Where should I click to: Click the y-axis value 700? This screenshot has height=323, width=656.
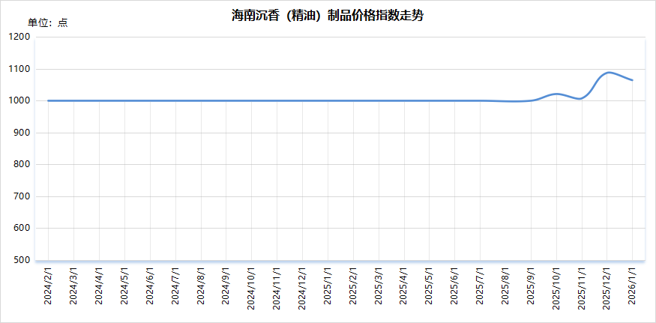tap(22, 196)
